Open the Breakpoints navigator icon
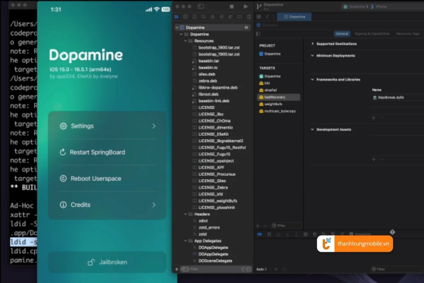Viewport: 424px width, 283px height. click(x=240, y=17)
